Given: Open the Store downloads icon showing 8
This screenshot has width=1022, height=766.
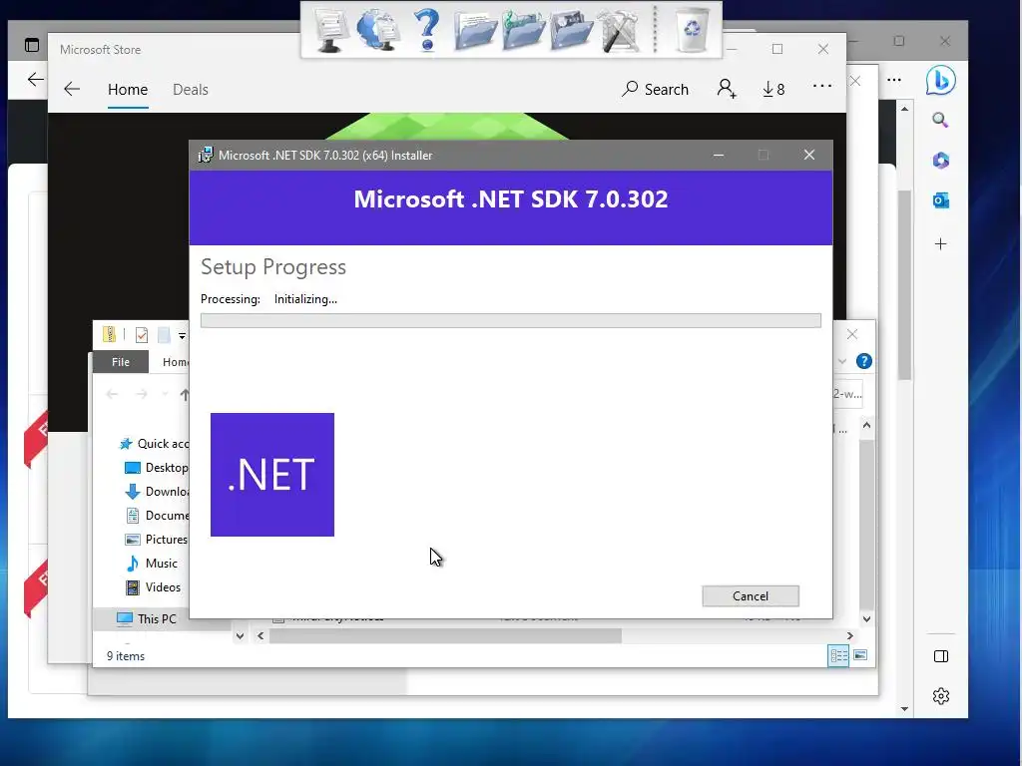Looking at the screenshot, I should (773, 89).
